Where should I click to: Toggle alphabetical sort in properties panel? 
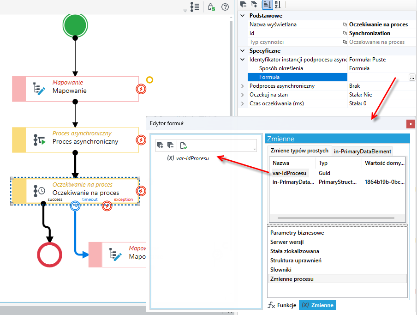(277, 5)
